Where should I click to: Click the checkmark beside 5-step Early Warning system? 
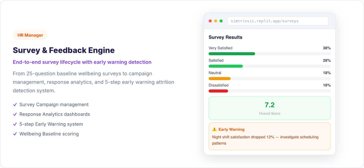pos(15,124)
